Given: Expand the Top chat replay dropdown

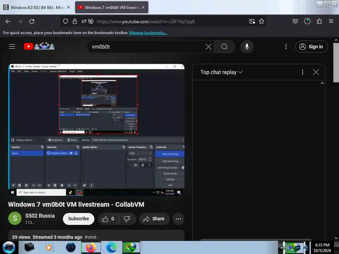Looking at the screenshot, I should point(221,72).
